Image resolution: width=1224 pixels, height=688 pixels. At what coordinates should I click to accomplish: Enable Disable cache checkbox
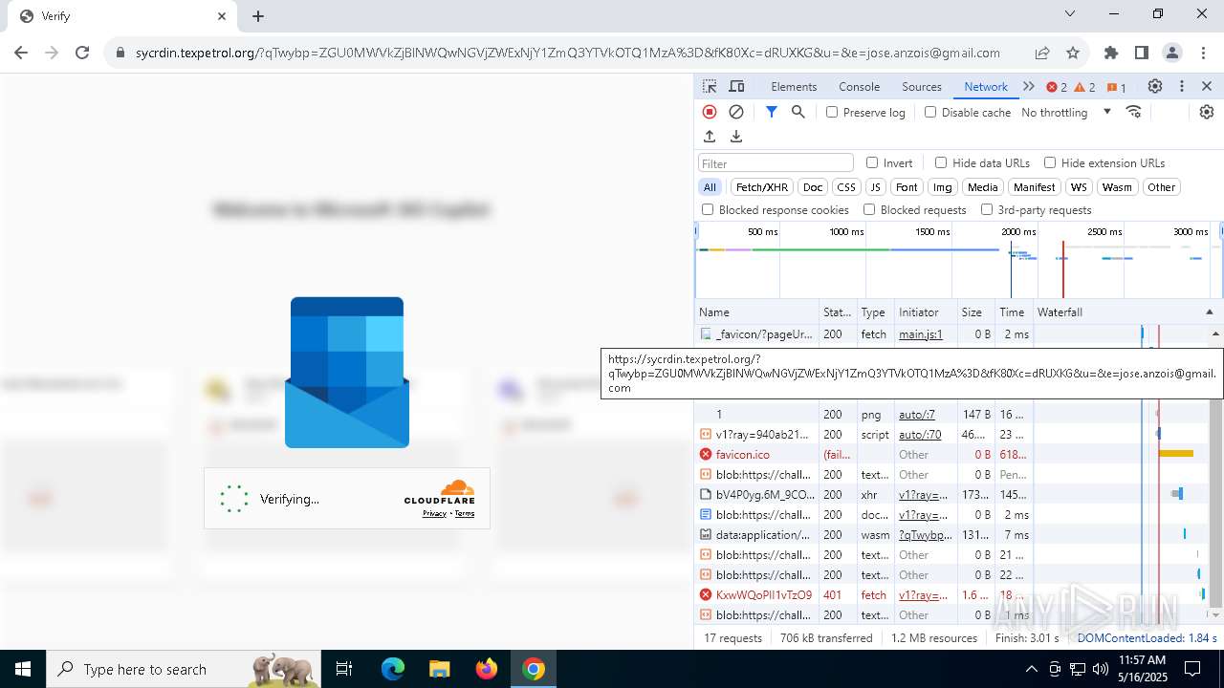point(930,112)
